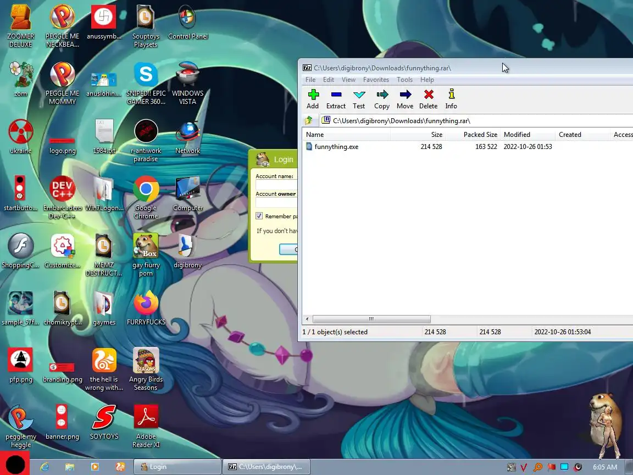
Task: Switch to the Login taskbar button
Action: tap(177, 467)
